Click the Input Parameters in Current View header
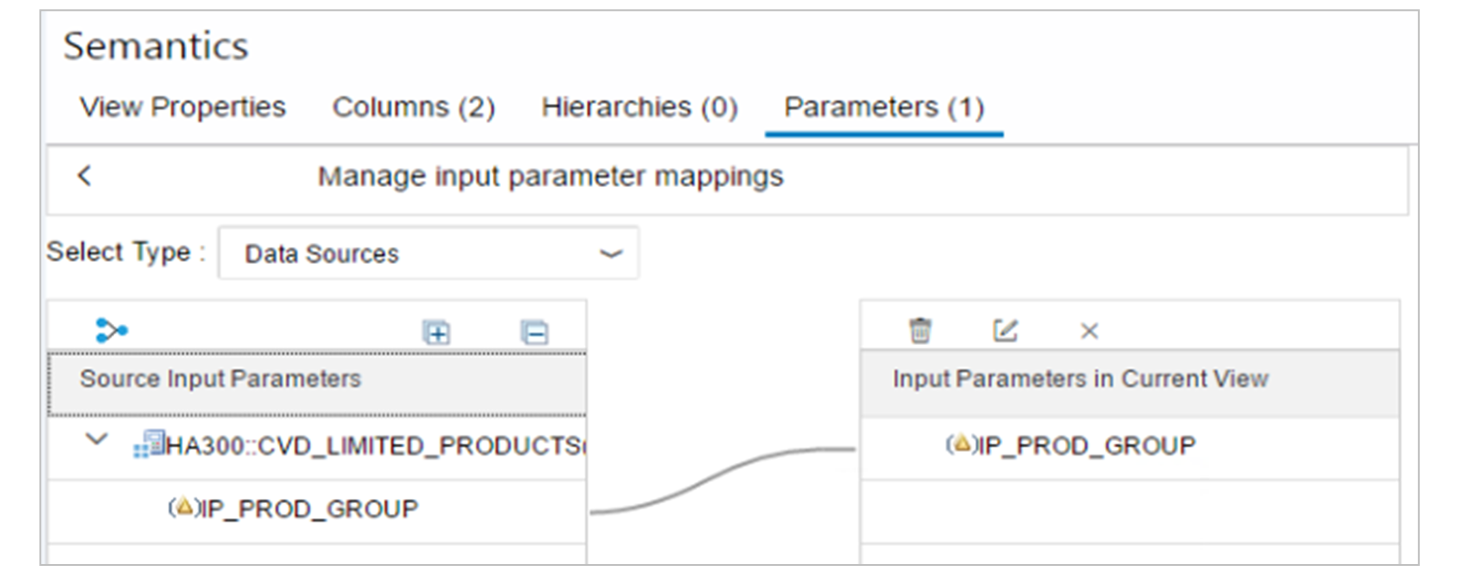The image size is (1460, 575). (x=1080, y=379)
